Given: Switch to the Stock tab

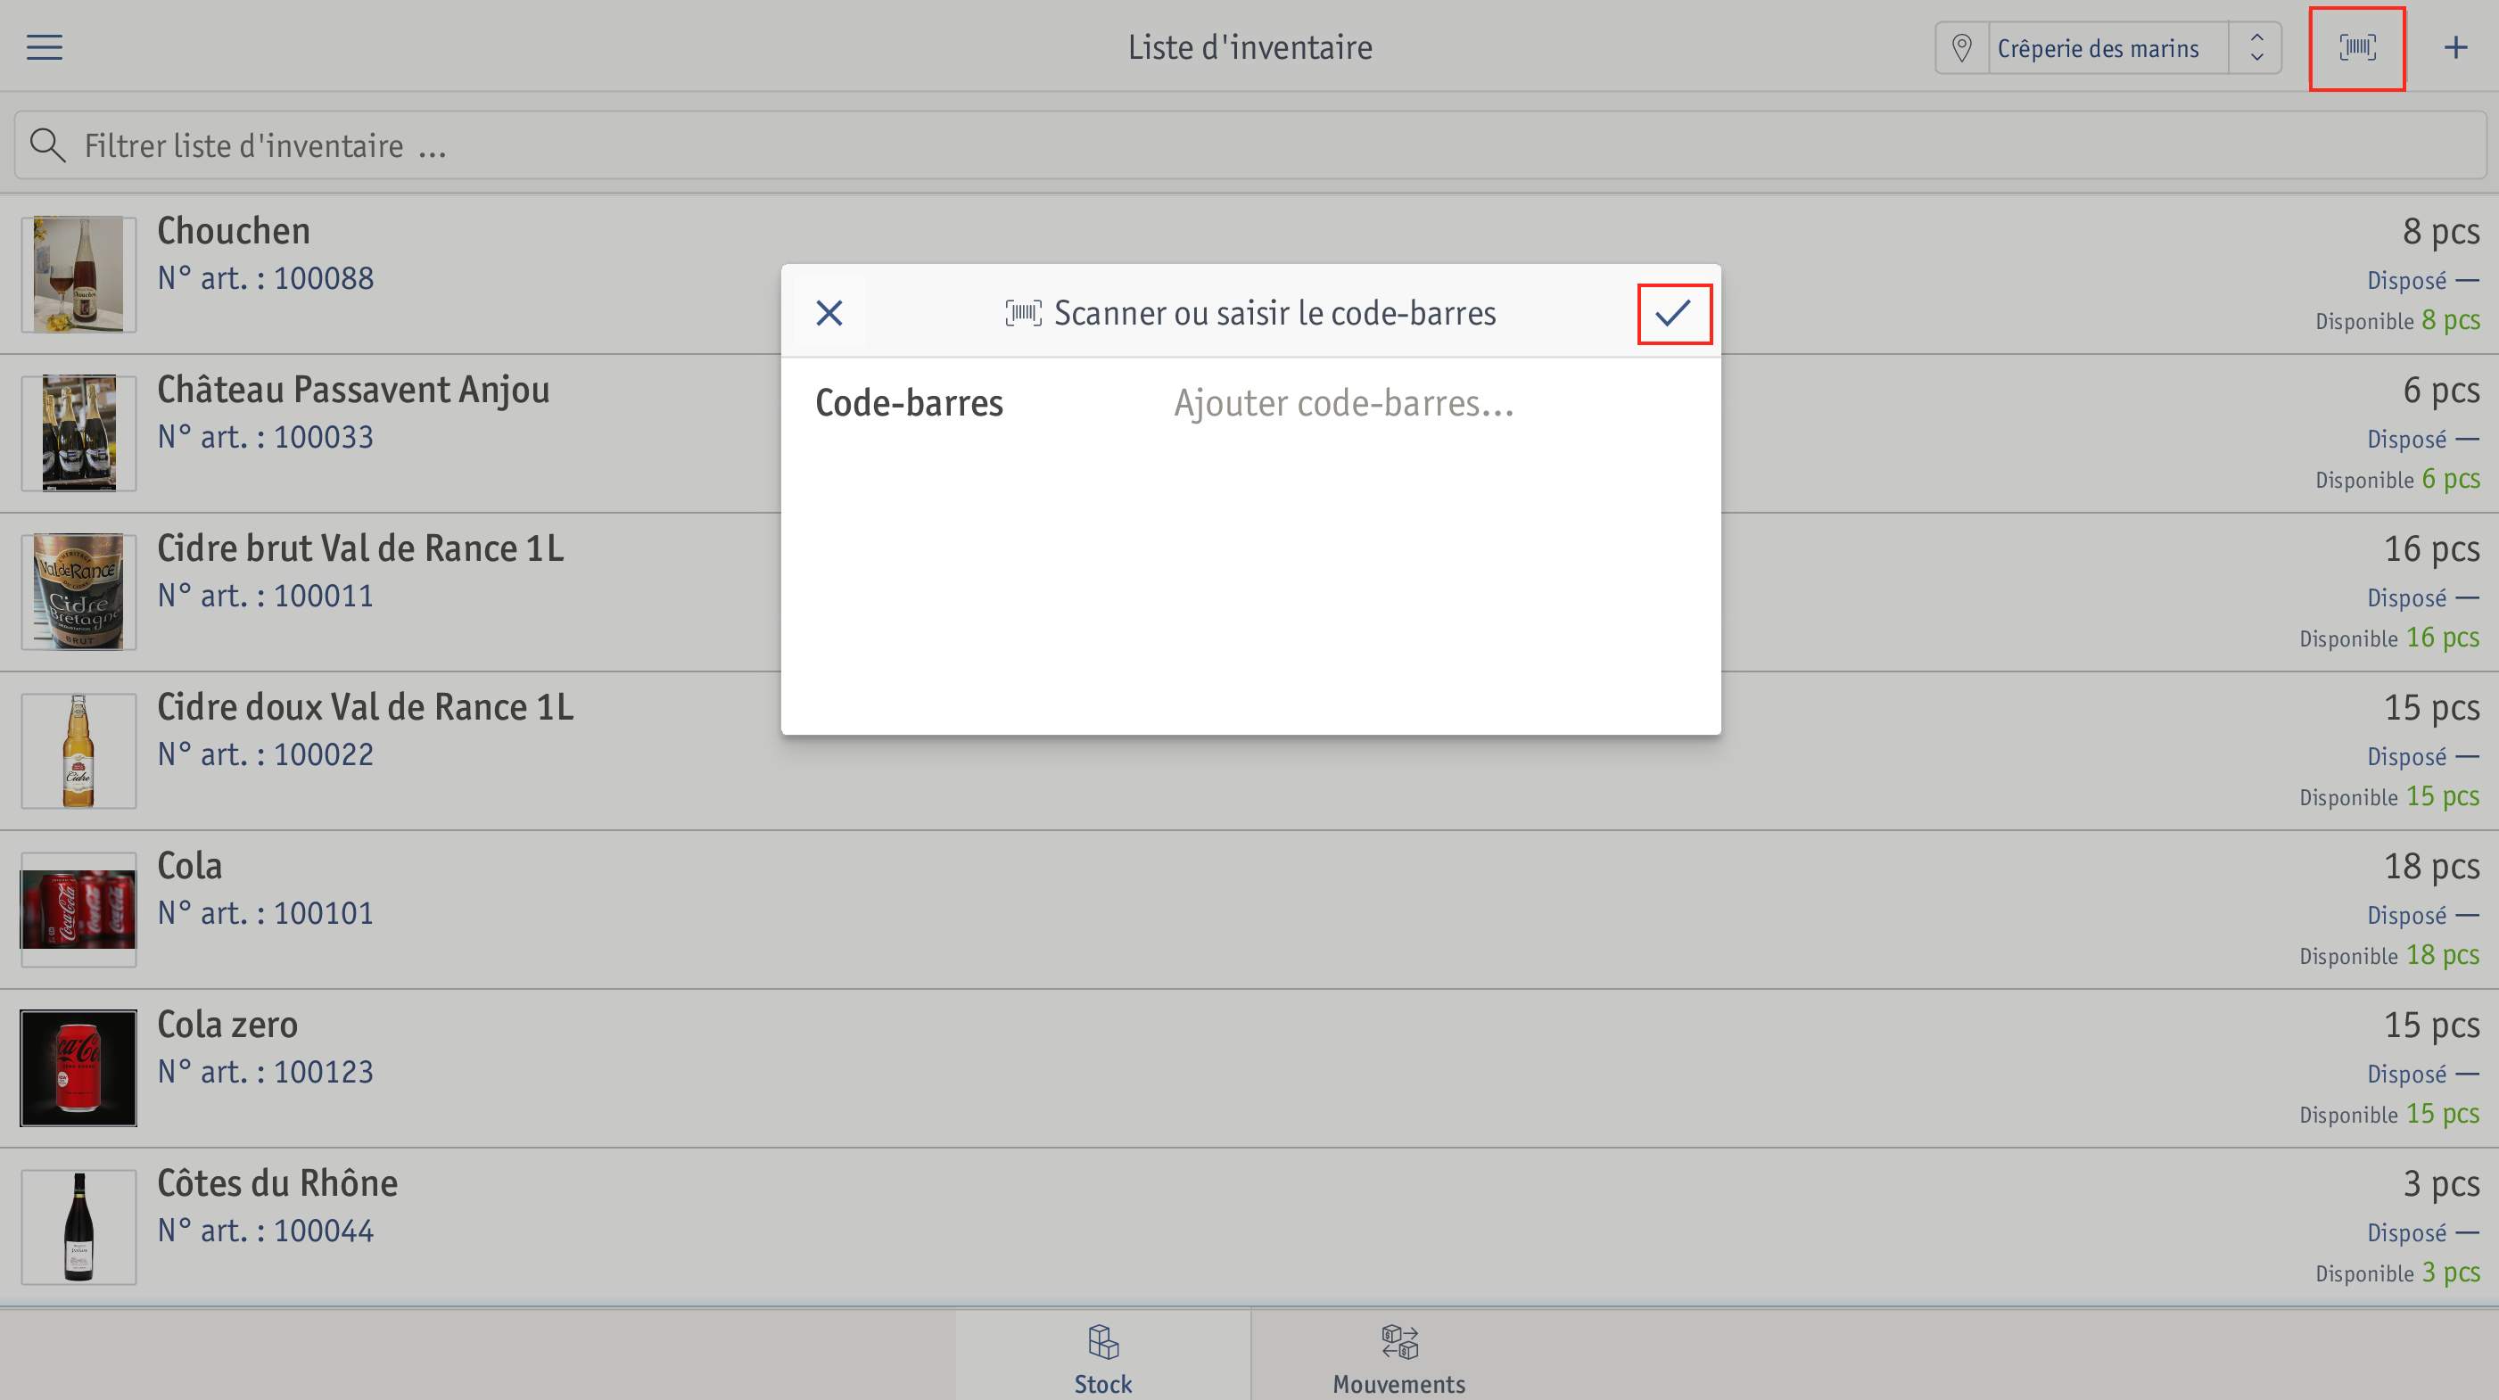Looking at the screenshot, I should point(1103,1355).
